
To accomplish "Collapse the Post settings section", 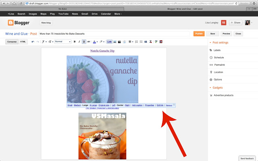I will pyautogui.click(x=219, y=43).
